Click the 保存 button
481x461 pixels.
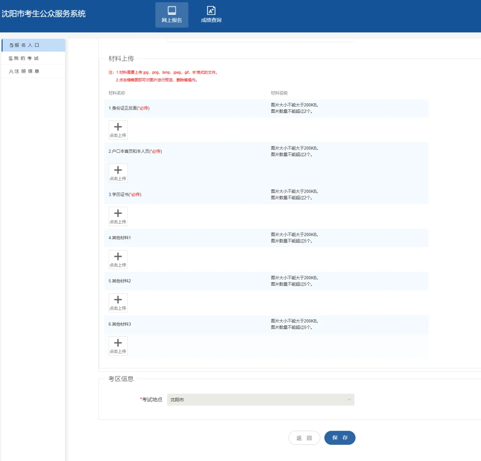pos(340,438)
